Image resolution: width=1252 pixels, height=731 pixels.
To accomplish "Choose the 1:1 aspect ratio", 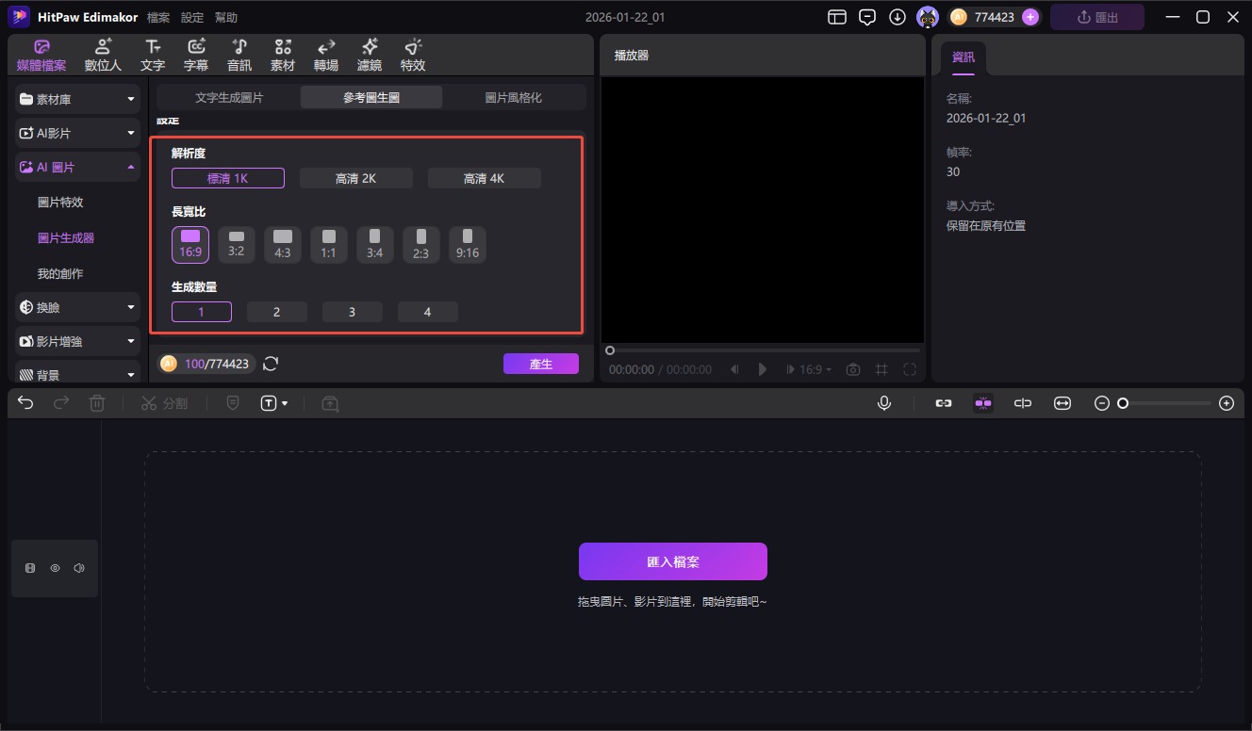I will [x=329, y=244].
